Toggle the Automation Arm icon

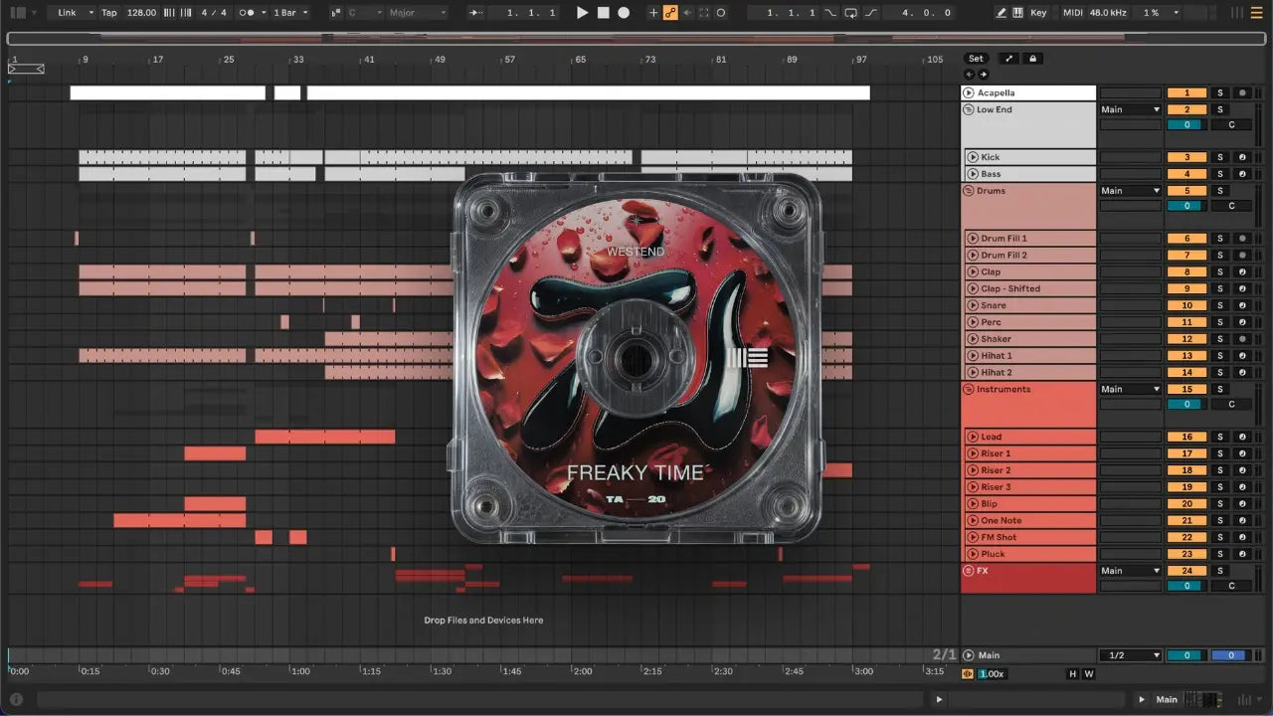pos(670,13)
